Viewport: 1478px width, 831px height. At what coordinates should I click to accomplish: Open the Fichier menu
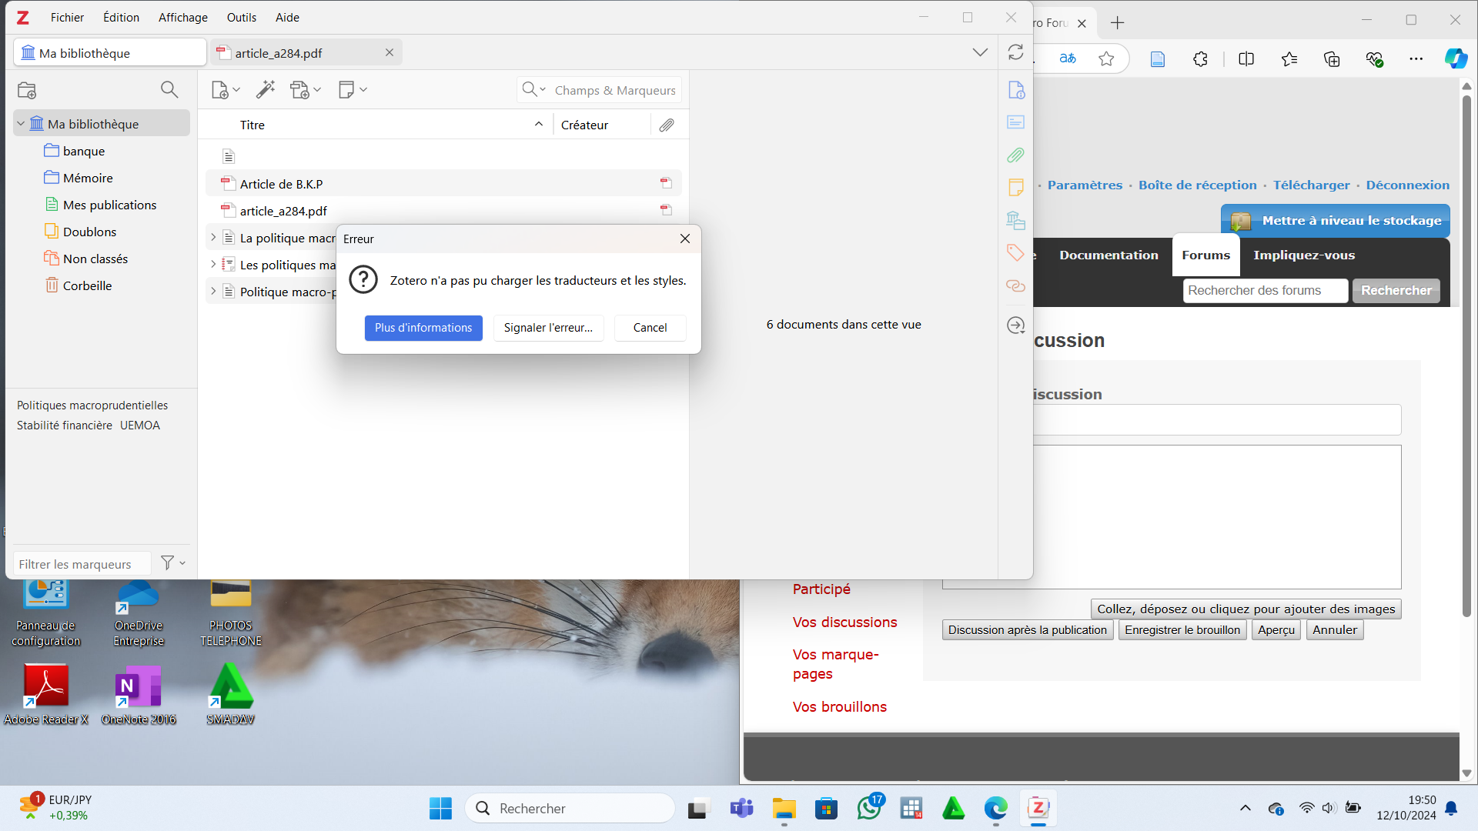pyautogui.click(x=67, y=17)
